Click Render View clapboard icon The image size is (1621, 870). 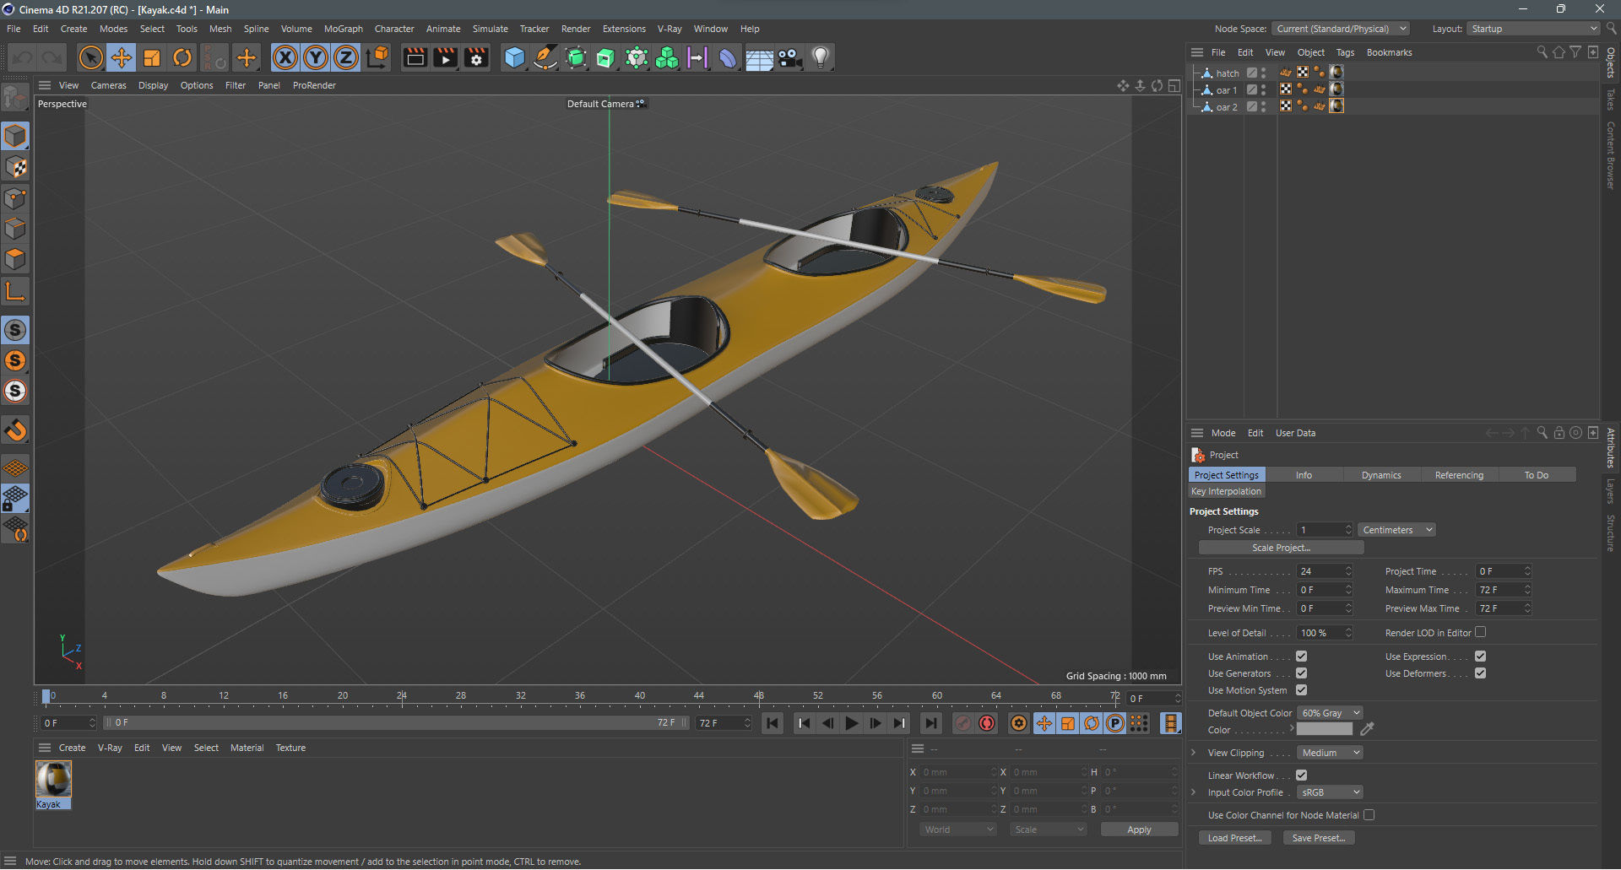(x=415, y=57)
